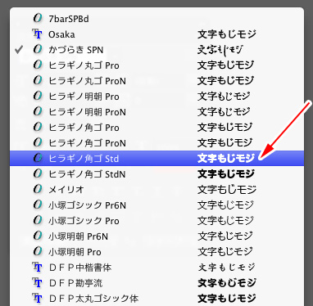This screenshot has height=306, width=313.
Task: Click OpenType icon beside 小塚明朝 Pro
Action: coord(38,251)
